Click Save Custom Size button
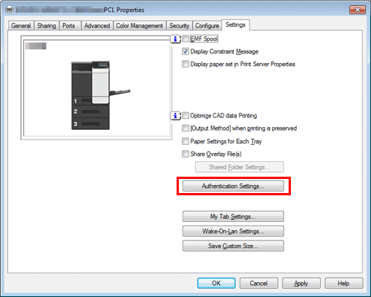 [233, 246]
